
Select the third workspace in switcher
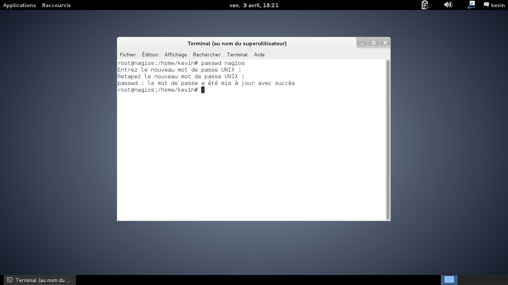point(483,280)
